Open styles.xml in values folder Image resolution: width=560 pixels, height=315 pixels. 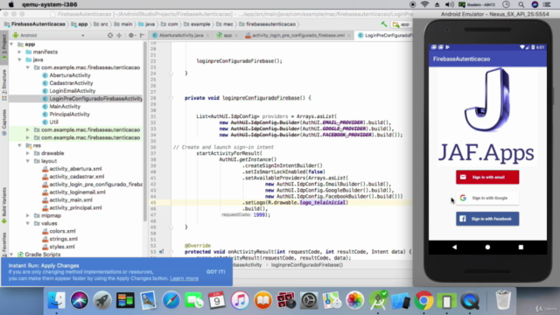coord(62,247)
